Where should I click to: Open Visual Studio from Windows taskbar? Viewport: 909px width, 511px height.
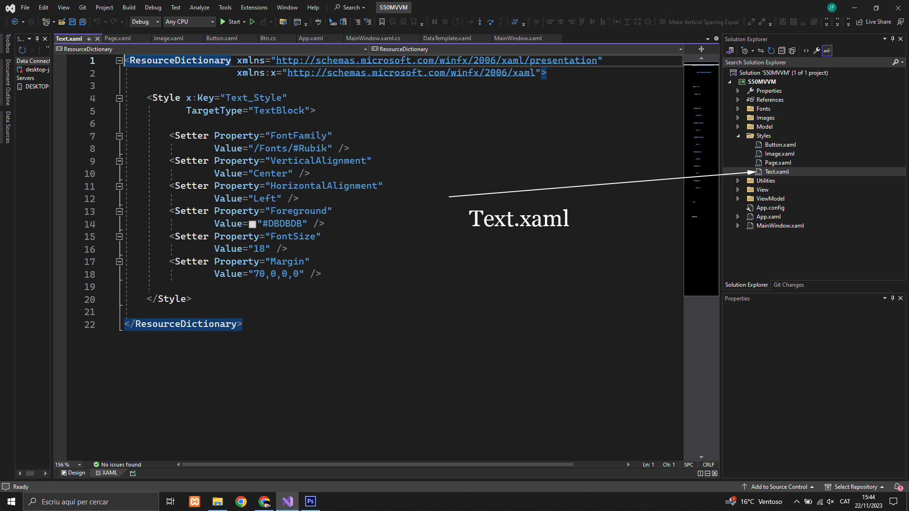(287, 502)
